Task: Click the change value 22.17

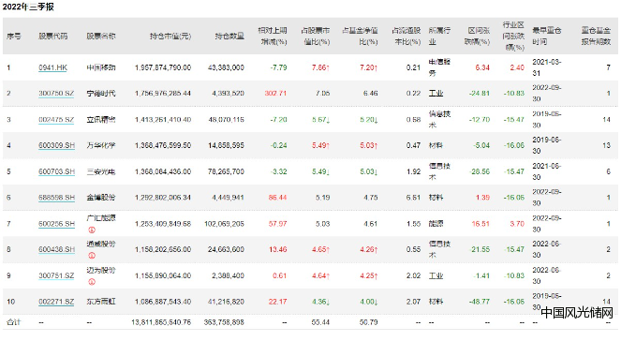Action: pyautogui.click(x=277, y=302)
